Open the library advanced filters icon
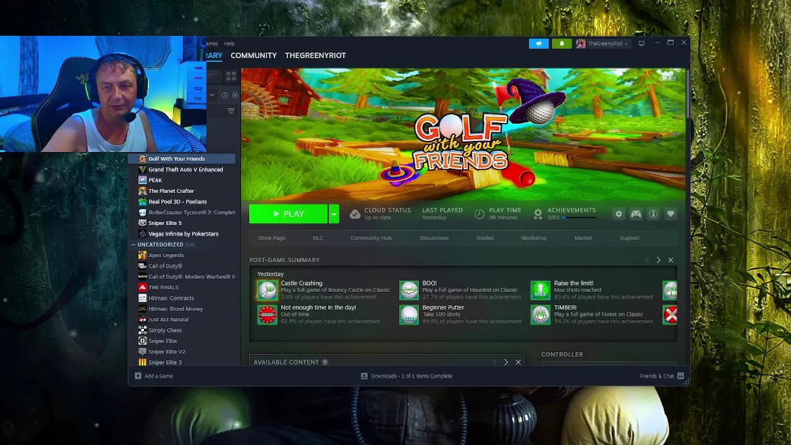This screenshot has height=445, width=791. (x=231, y=111)
